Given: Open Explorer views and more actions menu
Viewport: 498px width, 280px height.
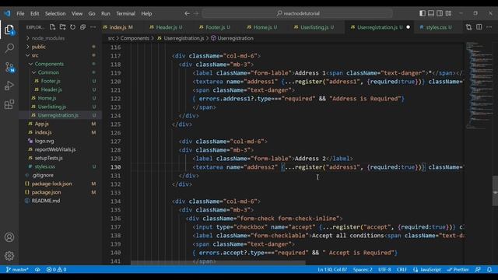Looking at the screenshot, I should click(93, 27).
